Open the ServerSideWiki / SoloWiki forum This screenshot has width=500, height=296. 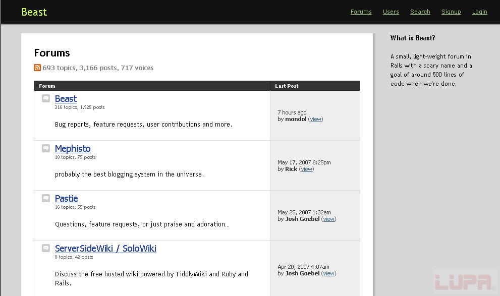[x=105, y=249]
